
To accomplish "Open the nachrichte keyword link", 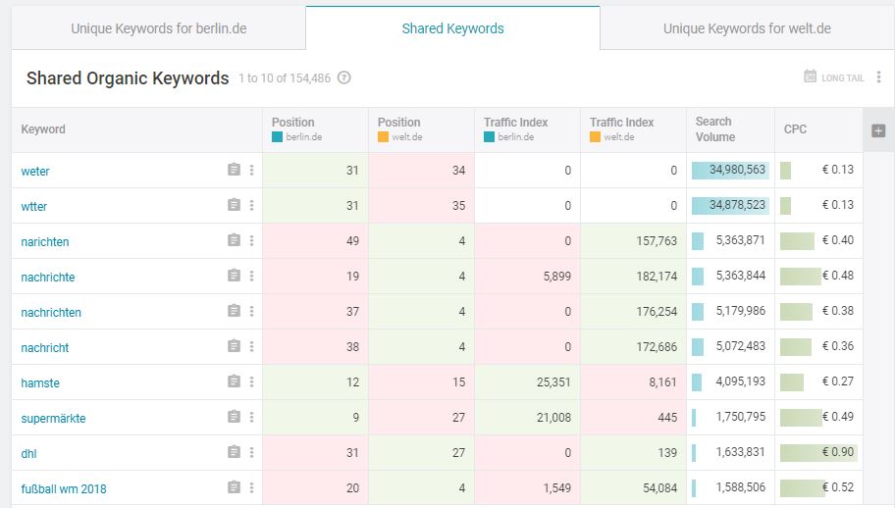I will point(48,278).
